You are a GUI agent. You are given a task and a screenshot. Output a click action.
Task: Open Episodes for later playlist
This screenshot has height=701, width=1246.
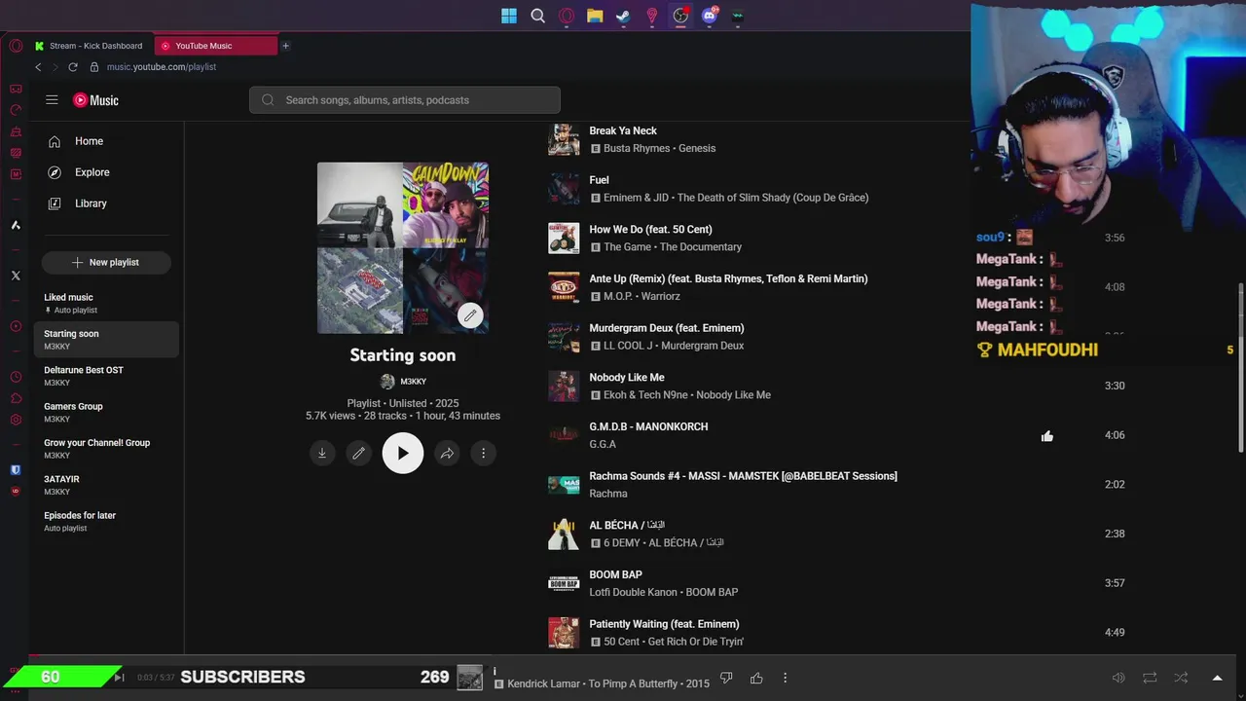coord(106,521)
